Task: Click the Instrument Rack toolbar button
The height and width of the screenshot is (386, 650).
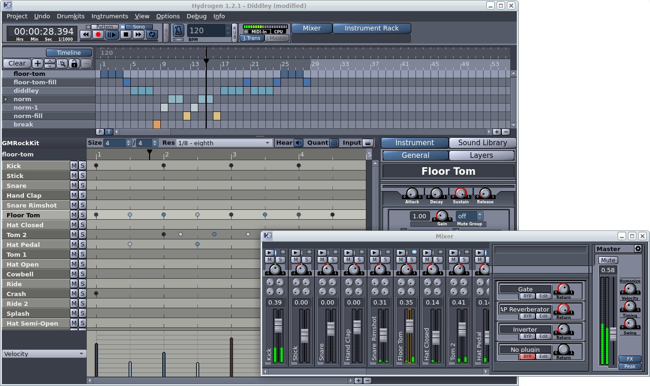Action: coord(372,28)
